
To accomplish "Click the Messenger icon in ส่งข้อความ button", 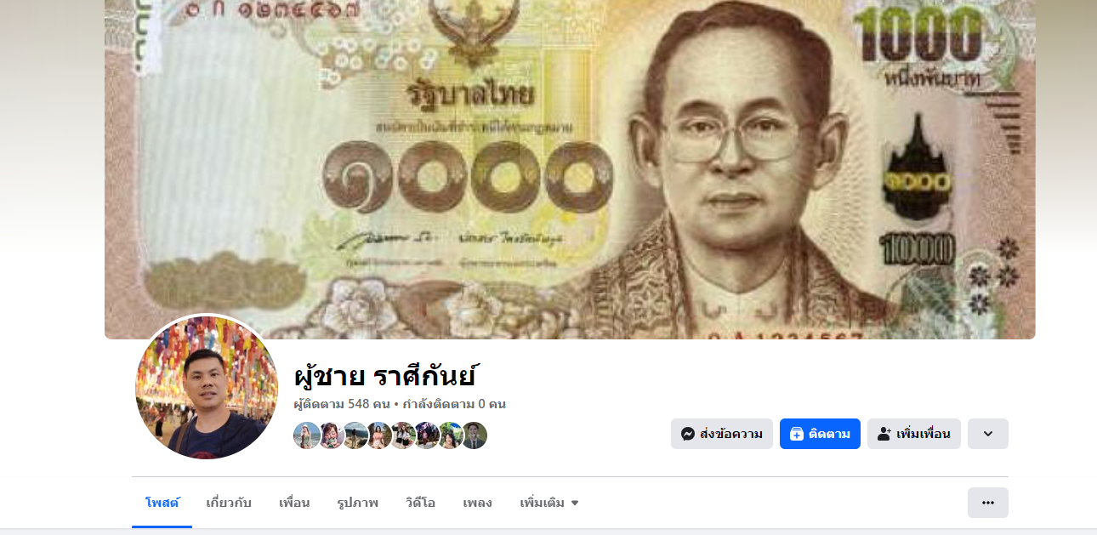I will click(688, 434).
